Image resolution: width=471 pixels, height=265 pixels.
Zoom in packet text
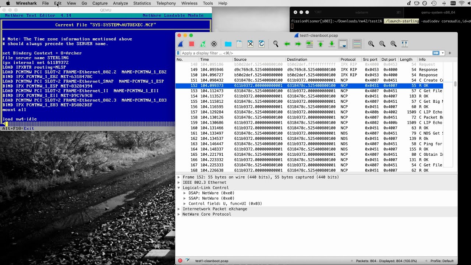coord(371,44)
